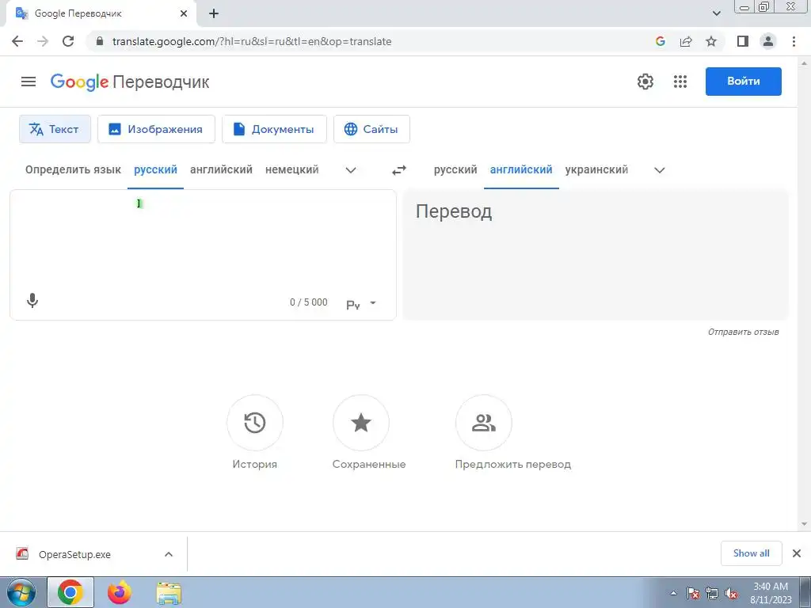The height and width of the screenshot is (608, 811).
Task: Click the Google icon in address bar
Action: (x=660, y=41)
